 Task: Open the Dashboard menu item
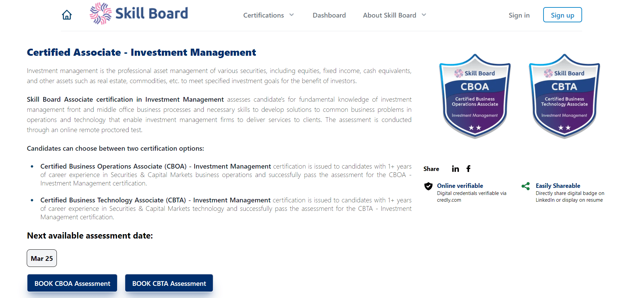tap(329, 15)
